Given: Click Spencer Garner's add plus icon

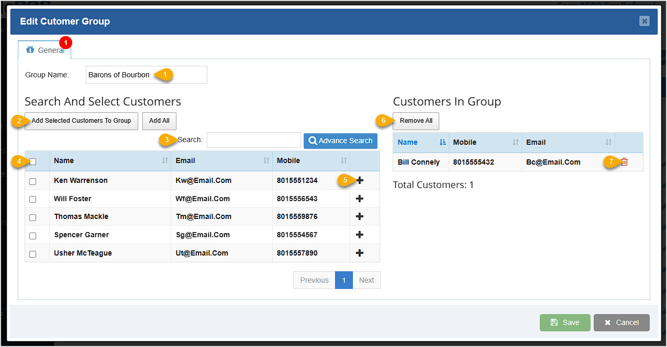Looking at the screenshot, I should click(360, 235).
